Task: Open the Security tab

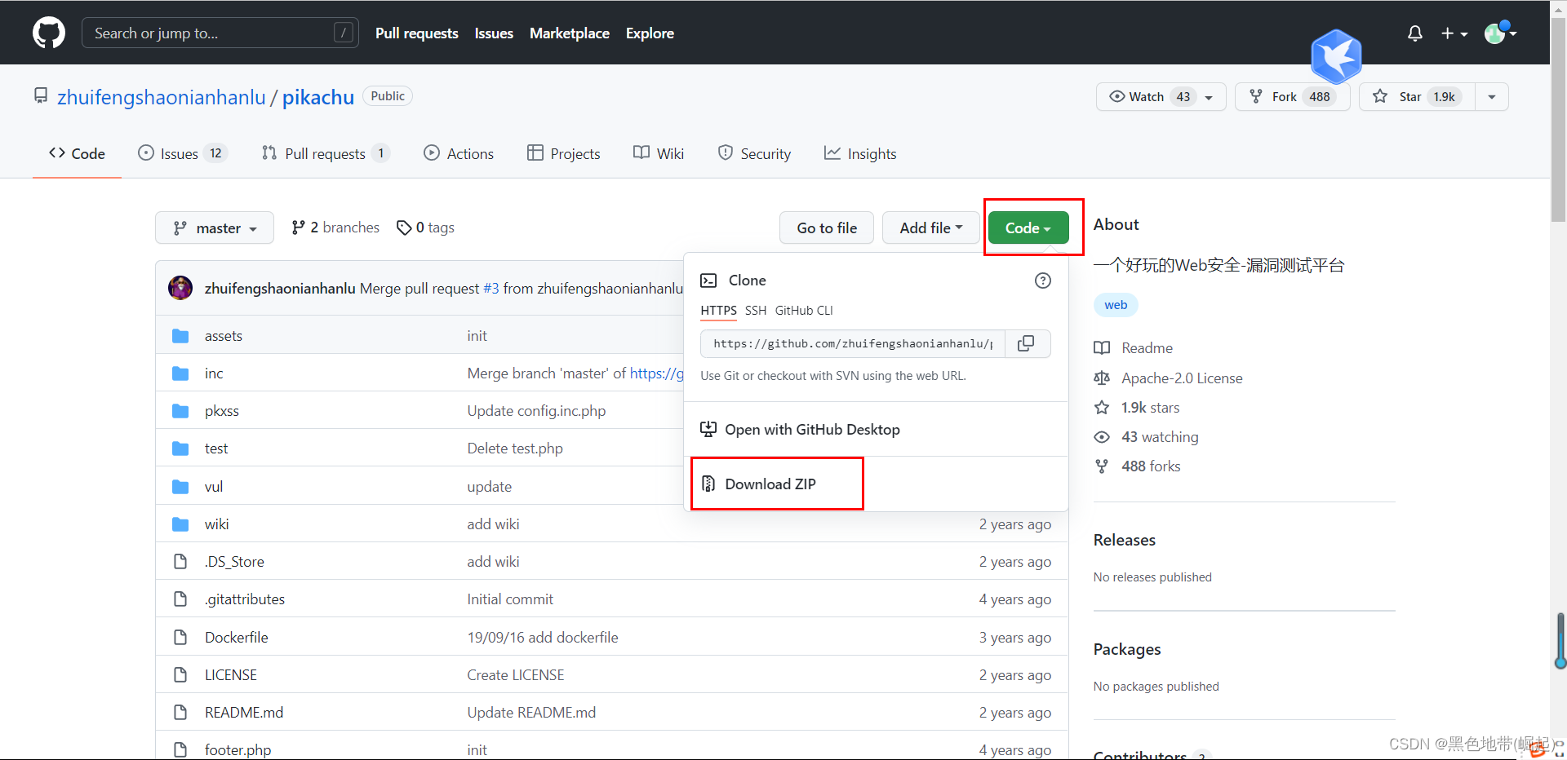Action: [754, 153]
